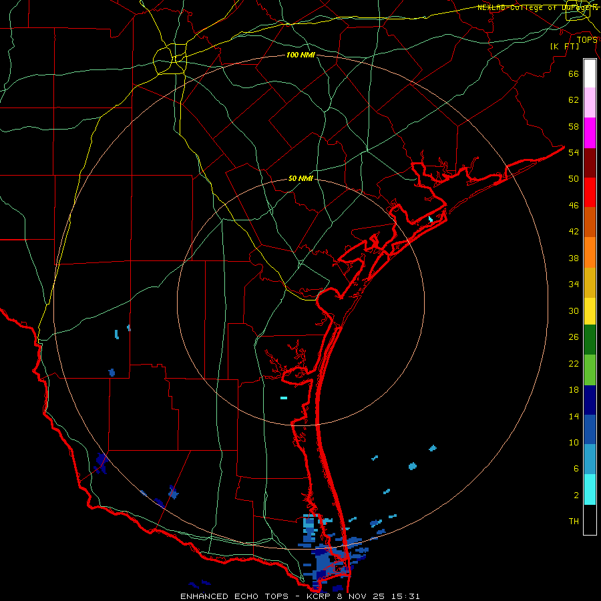Select the light green legend segment
Screen dimensions: 601x601
590,369
